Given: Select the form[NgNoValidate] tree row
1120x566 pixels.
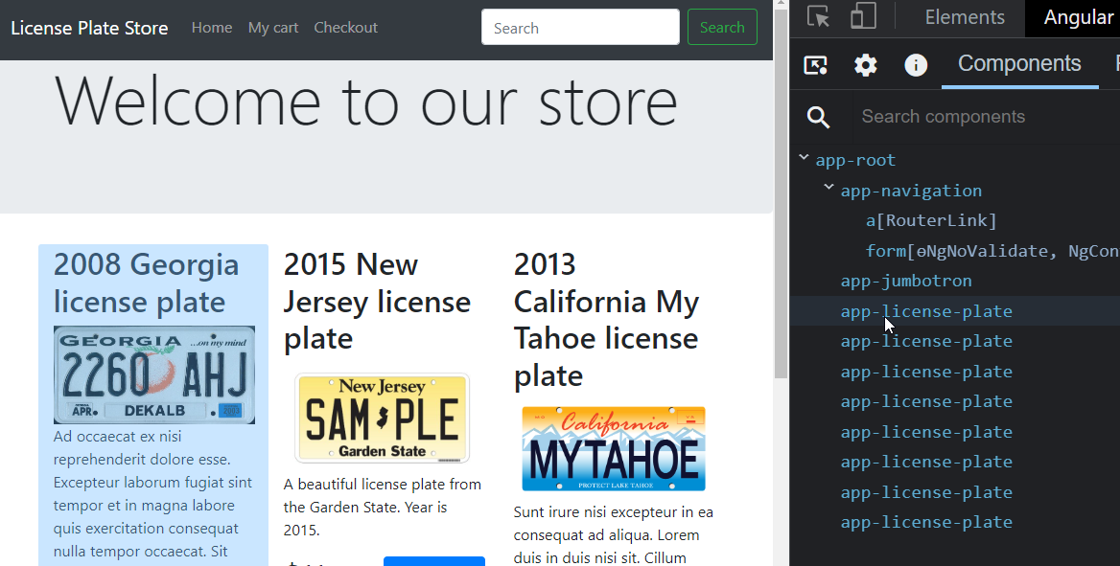Looking at the screenshot, I should (x=954, y=251).
